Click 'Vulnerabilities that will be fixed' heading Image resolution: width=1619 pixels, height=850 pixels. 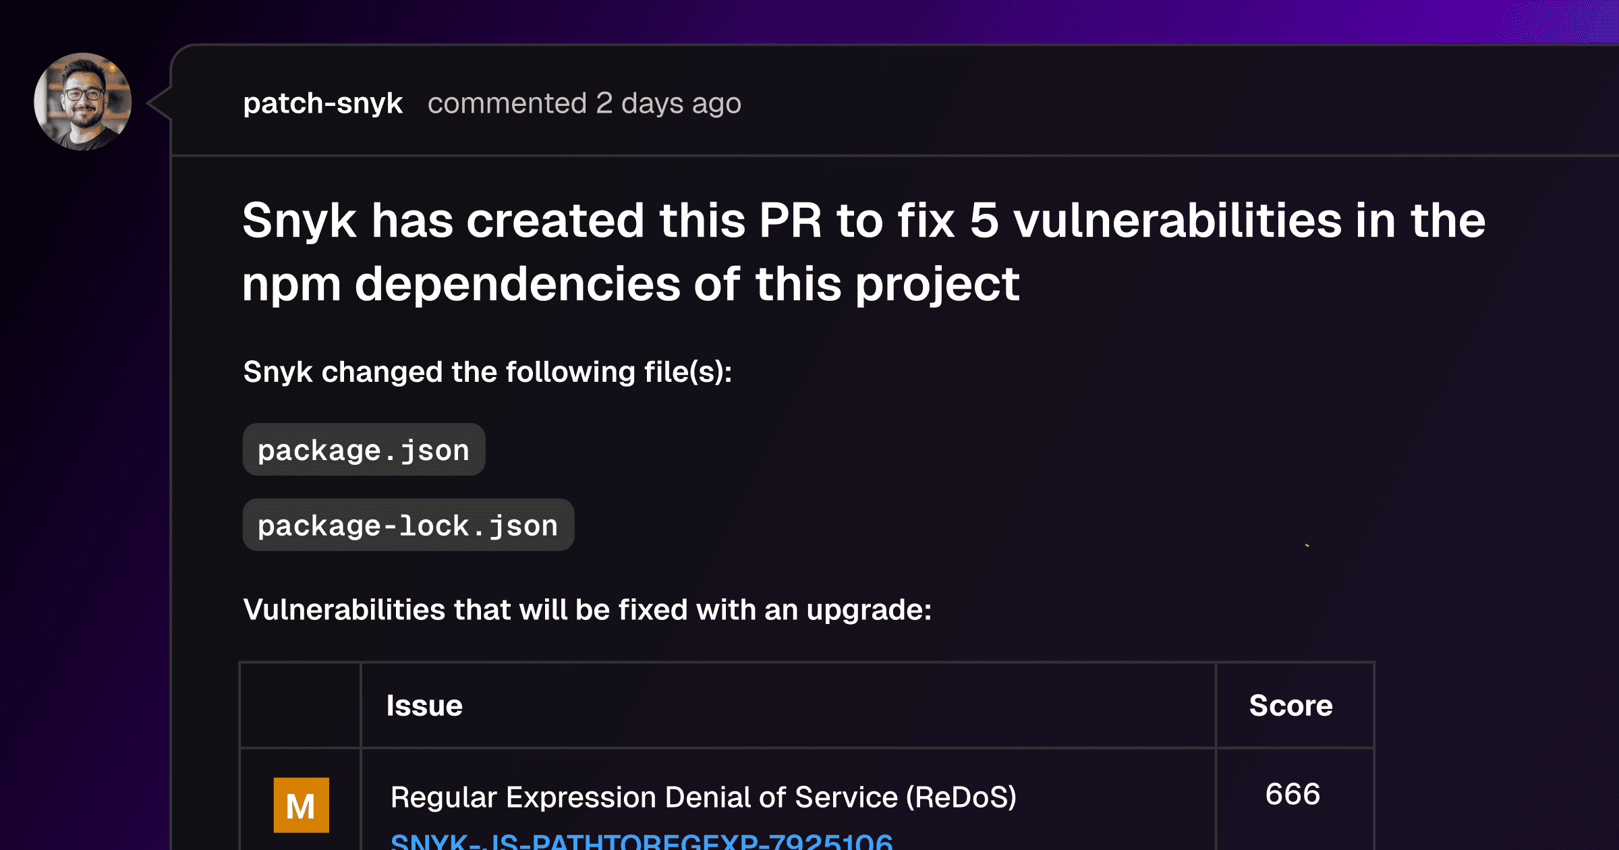(x=587, y=610)
